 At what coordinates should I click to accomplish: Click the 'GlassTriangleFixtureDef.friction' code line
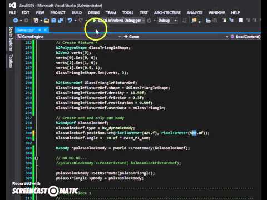(100, 98)
